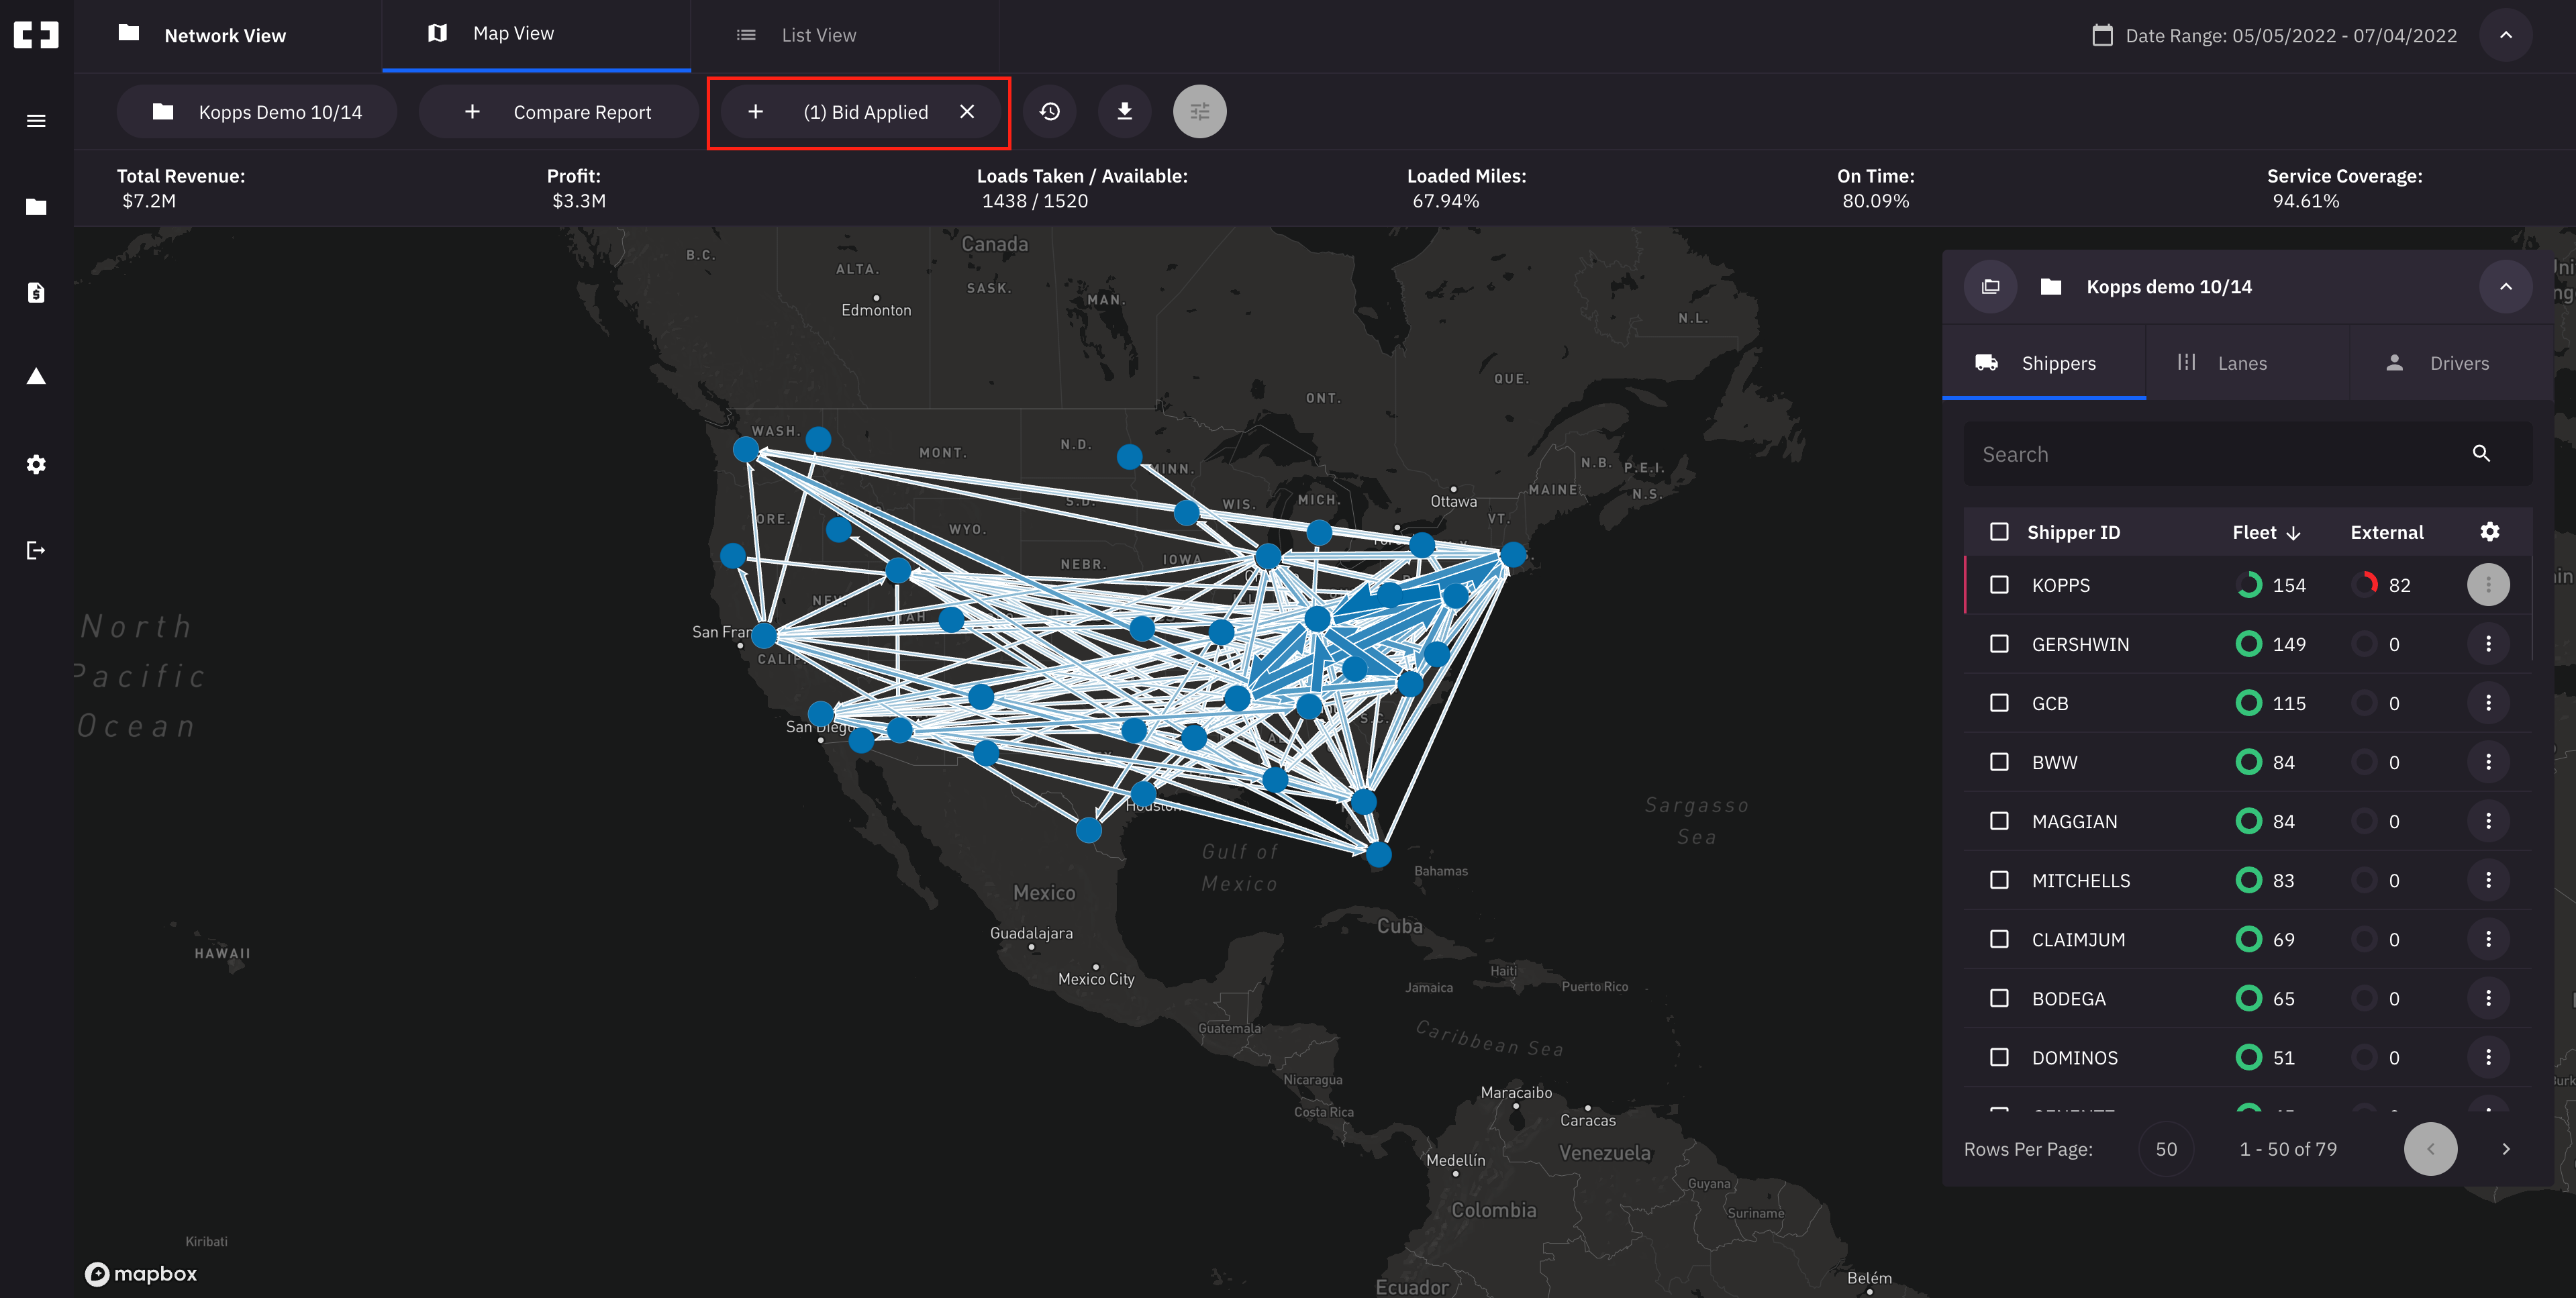Image resolution: width=2576 pixels, height=1298 pixels.
Task: Collapse the Kopps demo 10/14 panel
Action: (2505, 287)
